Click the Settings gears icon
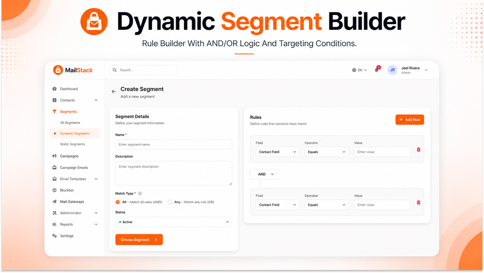 (x=54, y=236)
